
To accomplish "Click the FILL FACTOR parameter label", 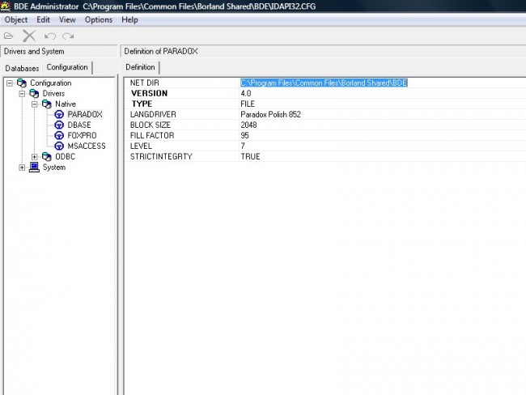I will 152,136.
